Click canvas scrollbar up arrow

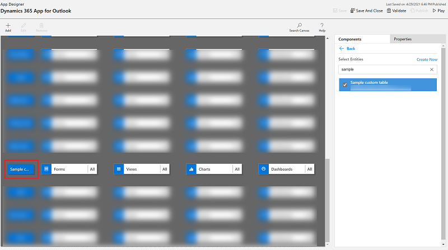pos(328,38)
